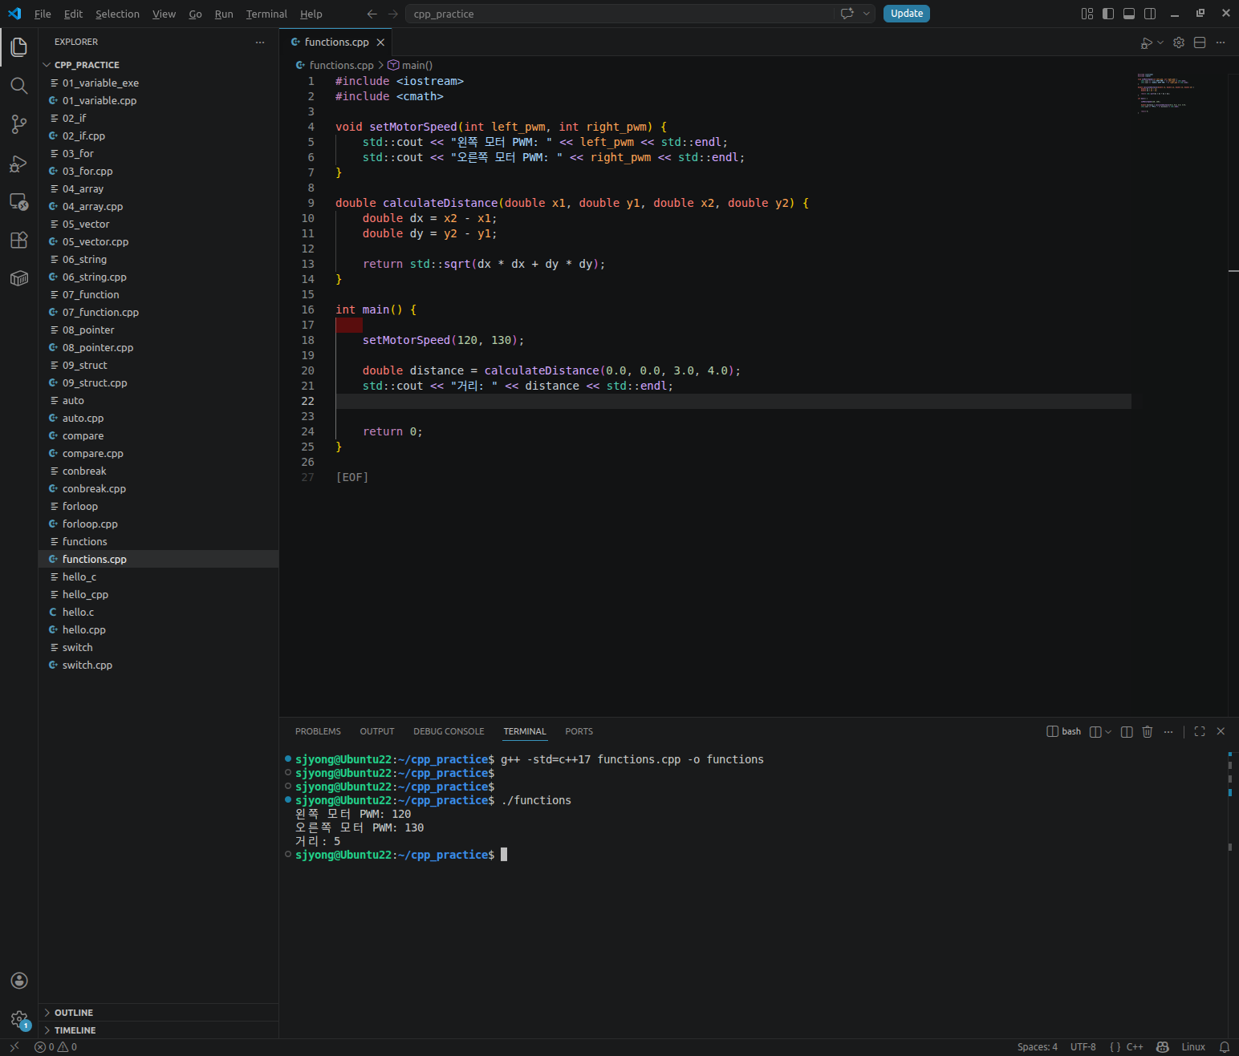Open the Help menu
This screenshot has height=1056, width=1239.
coord(311,14)
